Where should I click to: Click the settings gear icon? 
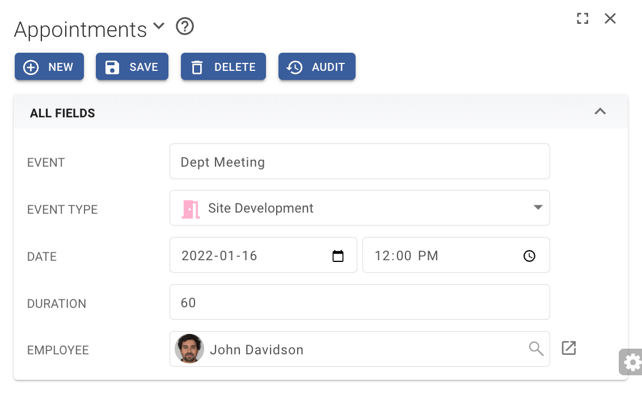pos(632,362)
